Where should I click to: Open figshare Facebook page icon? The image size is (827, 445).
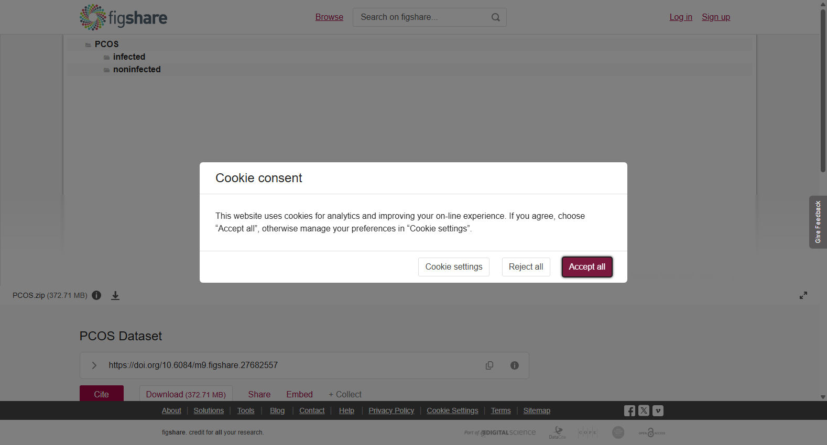(x=630, y=410)
